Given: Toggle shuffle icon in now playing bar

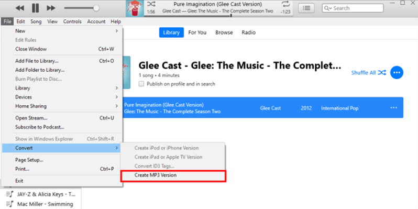Looking at the screenshot, I should click(x=151, y=4).
